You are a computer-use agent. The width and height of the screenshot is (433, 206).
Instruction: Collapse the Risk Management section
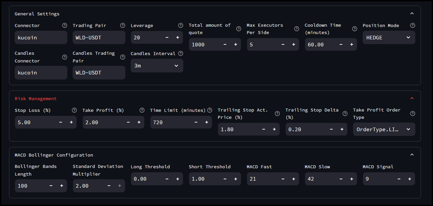[x=412, y=98]
